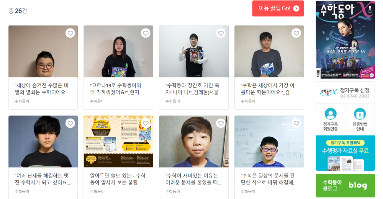Toggle heart on the '코로나19로 수학동아와' card
The image size is (383, 199).
146,33
